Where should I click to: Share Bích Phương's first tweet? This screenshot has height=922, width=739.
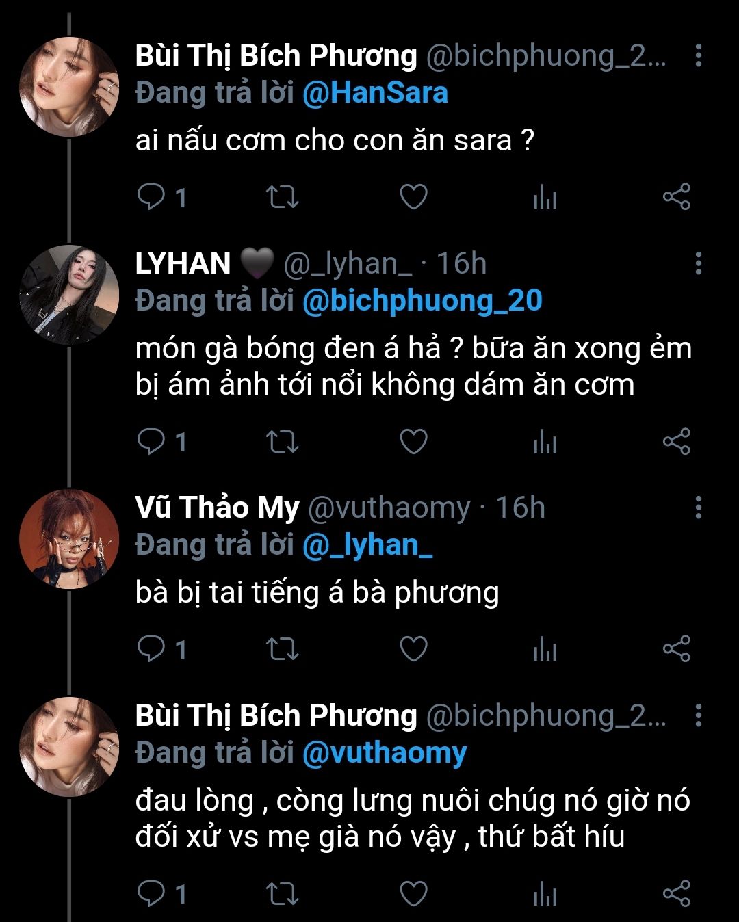coord(676,198)
